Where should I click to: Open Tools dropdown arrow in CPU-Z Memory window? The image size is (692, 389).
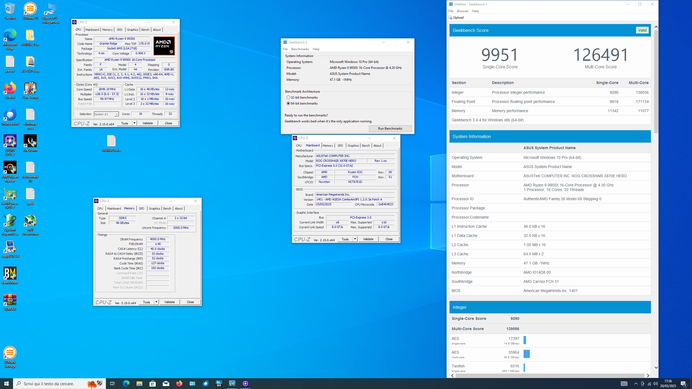point(156,302)
